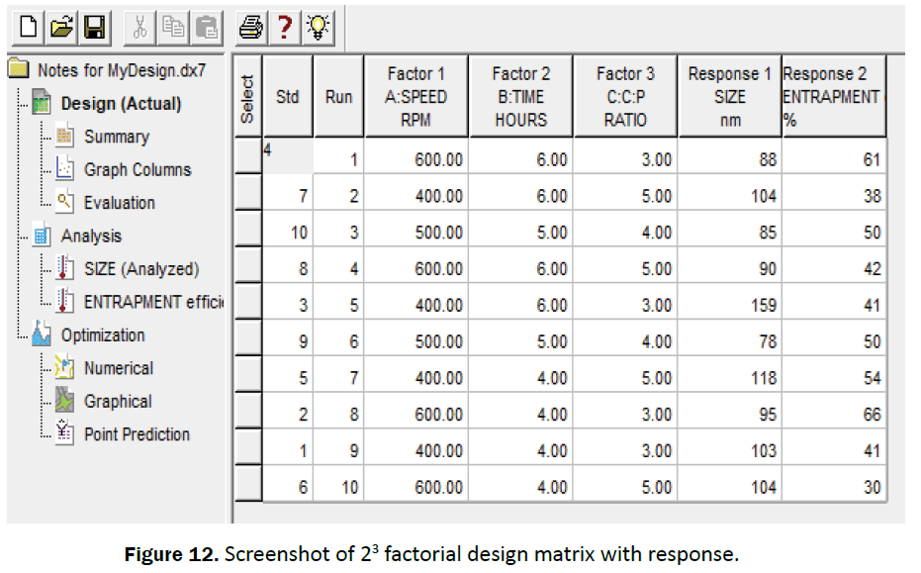921x573 pixels.
Task: Toggle the Select box for run 5
Action: (248, 305)
